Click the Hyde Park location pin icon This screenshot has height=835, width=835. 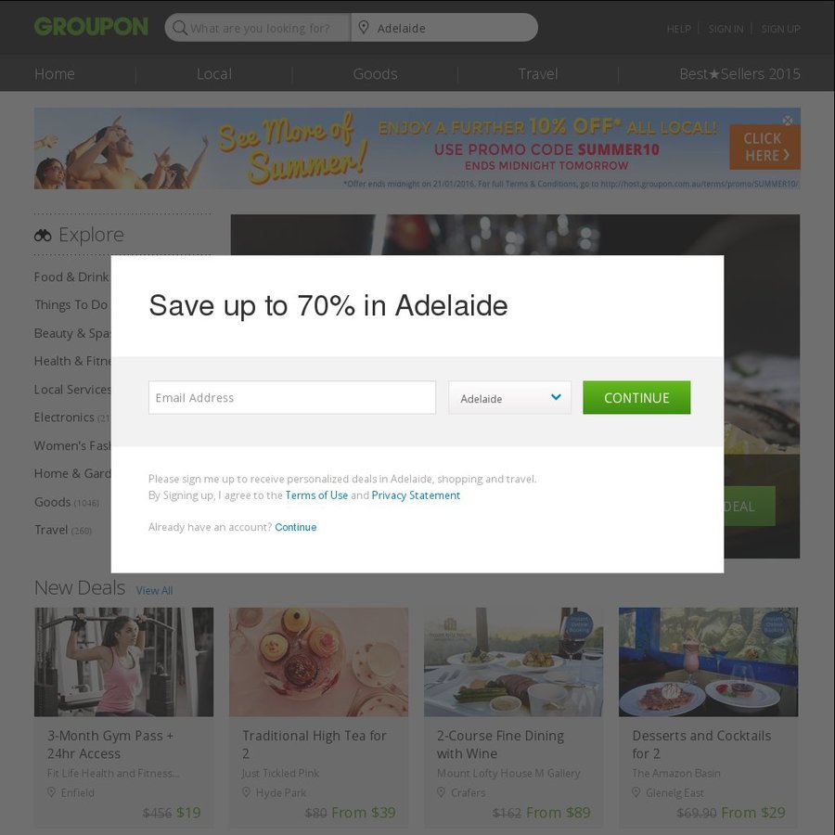(x=246, y=792)
